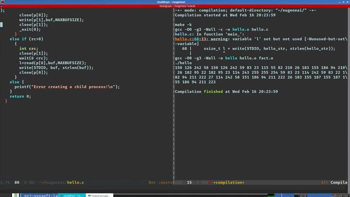Click the 'write(STDIO, buf, strlen(buf));' line
Viewport: 350px width, 197px height.
[x=56, y=68]
